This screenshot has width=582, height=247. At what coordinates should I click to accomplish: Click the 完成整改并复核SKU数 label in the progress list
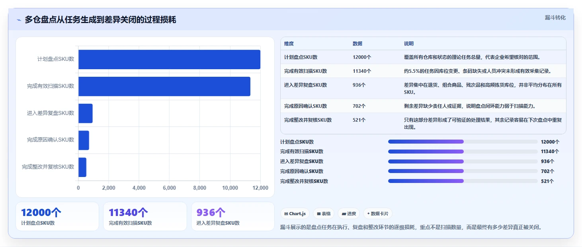[x=304, y=181]
